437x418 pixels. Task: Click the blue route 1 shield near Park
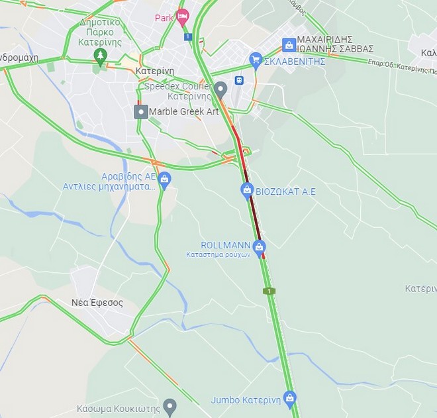(x=188, y=36)
